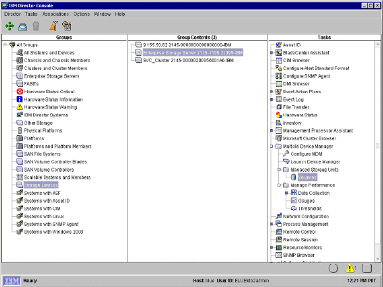Select Enterprise Storage Server 2105 entry
Viewport: 383px width, 287px height.
point(193,53)
